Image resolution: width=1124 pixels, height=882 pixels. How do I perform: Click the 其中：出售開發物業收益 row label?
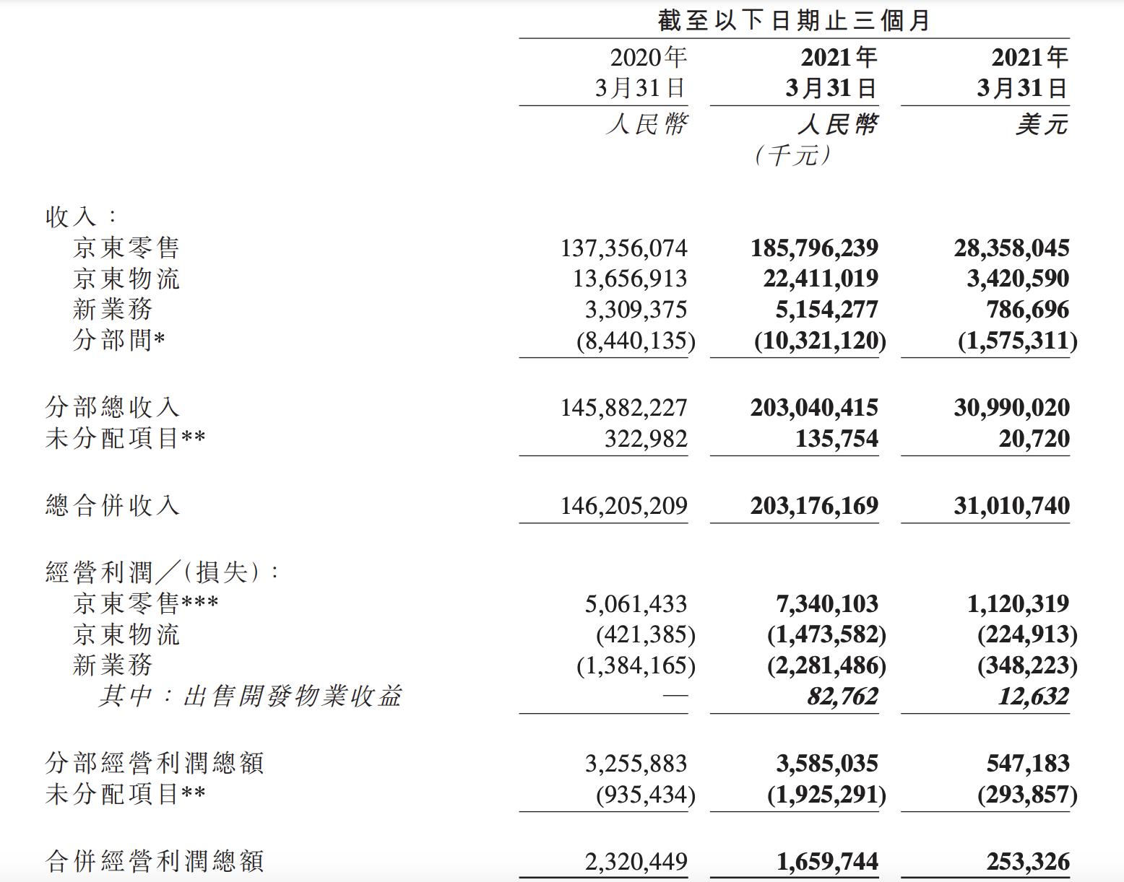[x=250, y=696]
